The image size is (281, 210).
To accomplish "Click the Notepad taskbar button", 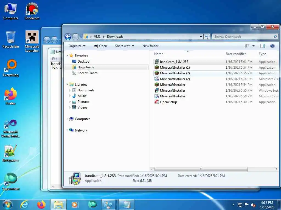I will pos(127,205).
